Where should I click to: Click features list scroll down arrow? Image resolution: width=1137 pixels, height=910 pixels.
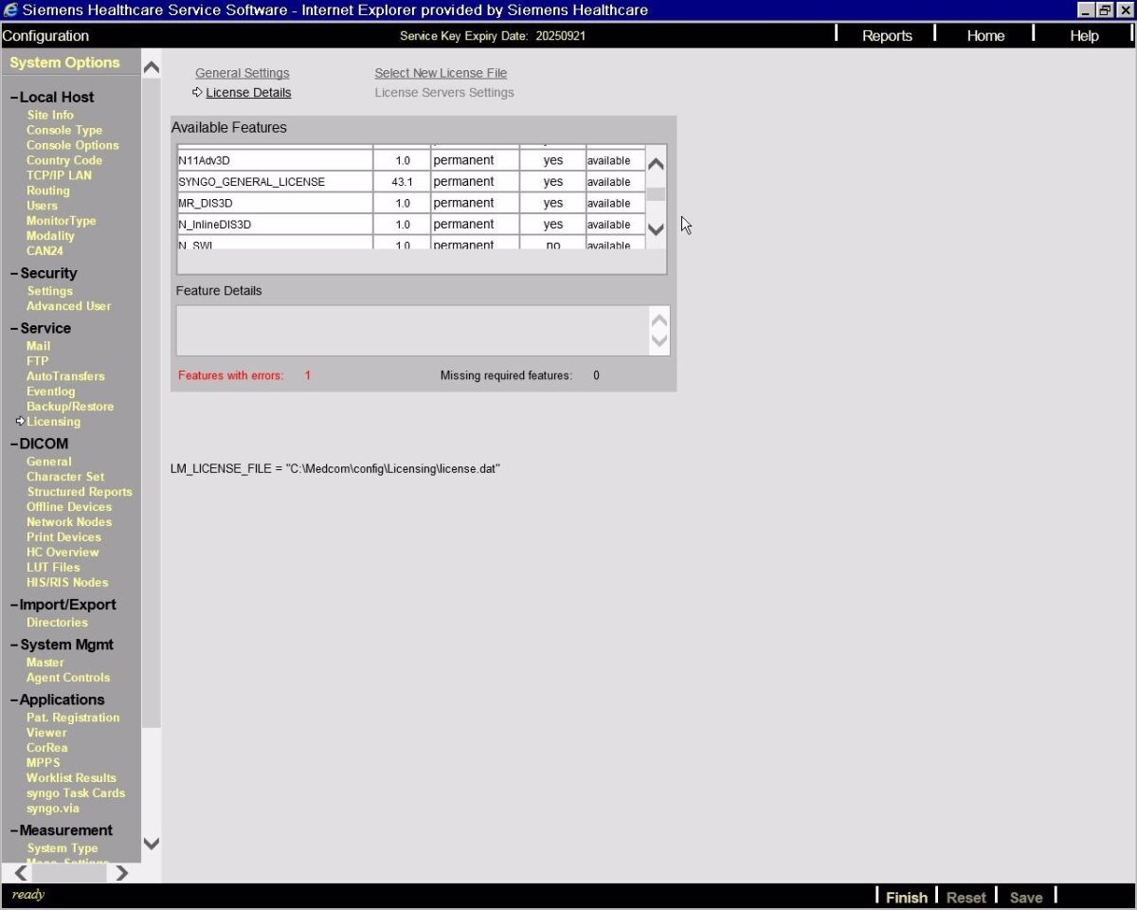[656, 229]
